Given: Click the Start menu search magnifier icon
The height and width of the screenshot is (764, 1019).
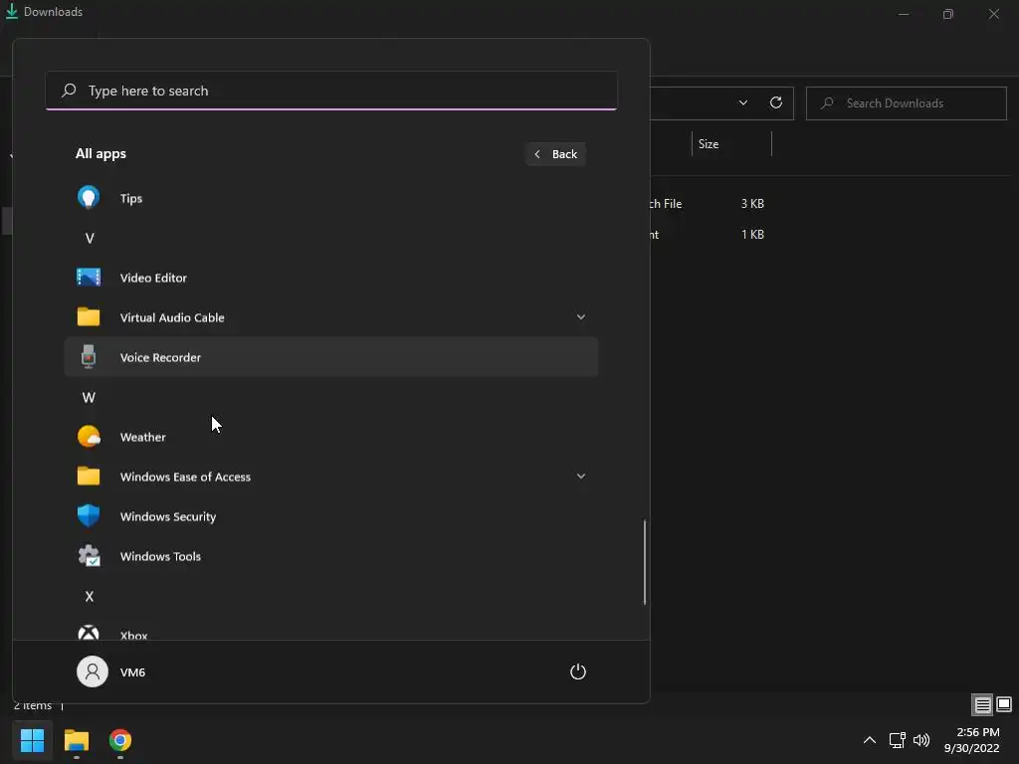Looking at the screenshot, I should [69, 91].
